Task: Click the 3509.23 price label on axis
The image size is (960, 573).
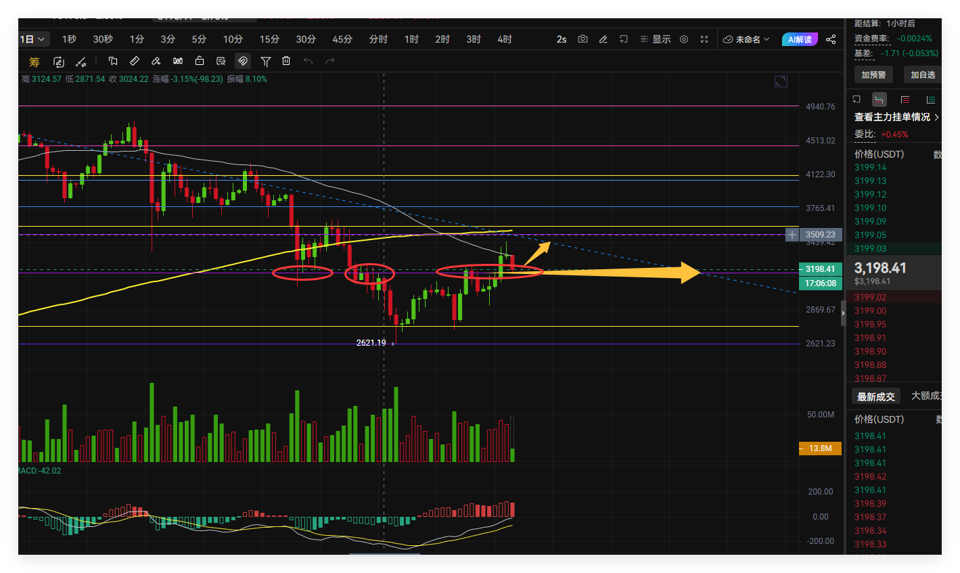Action: tap(820, 235)
